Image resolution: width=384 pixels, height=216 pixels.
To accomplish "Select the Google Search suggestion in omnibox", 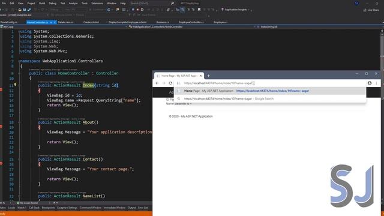I will 270,98.
